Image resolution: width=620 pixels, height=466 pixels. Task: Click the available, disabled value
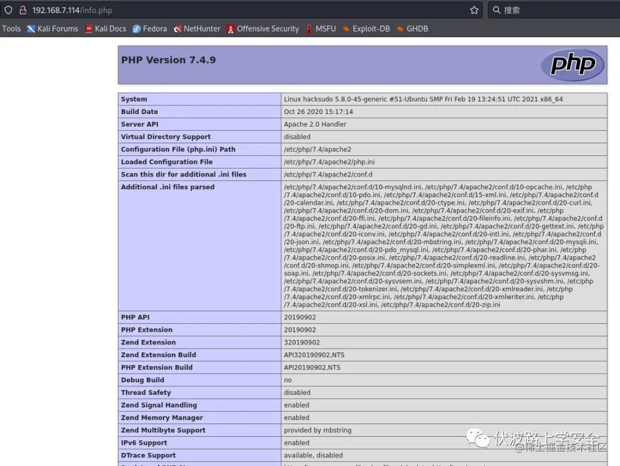tap(313, 455)
